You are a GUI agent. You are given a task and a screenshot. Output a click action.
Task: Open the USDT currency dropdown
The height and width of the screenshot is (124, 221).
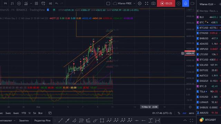tap(190, 10)
